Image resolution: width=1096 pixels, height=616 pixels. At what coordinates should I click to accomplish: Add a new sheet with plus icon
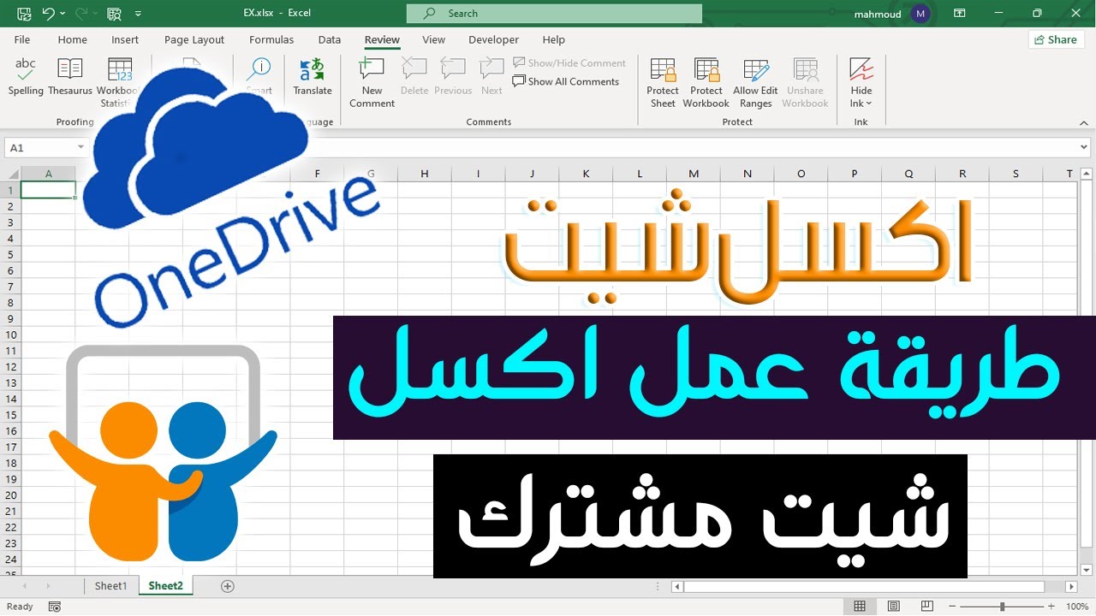[228, 586]
